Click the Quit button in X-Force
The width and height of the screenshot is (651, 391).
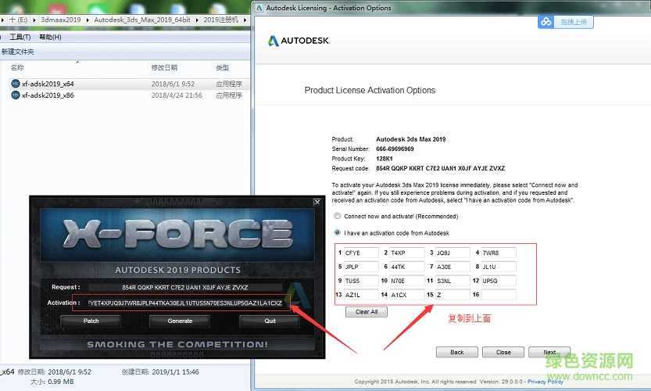tap(270, 321)
